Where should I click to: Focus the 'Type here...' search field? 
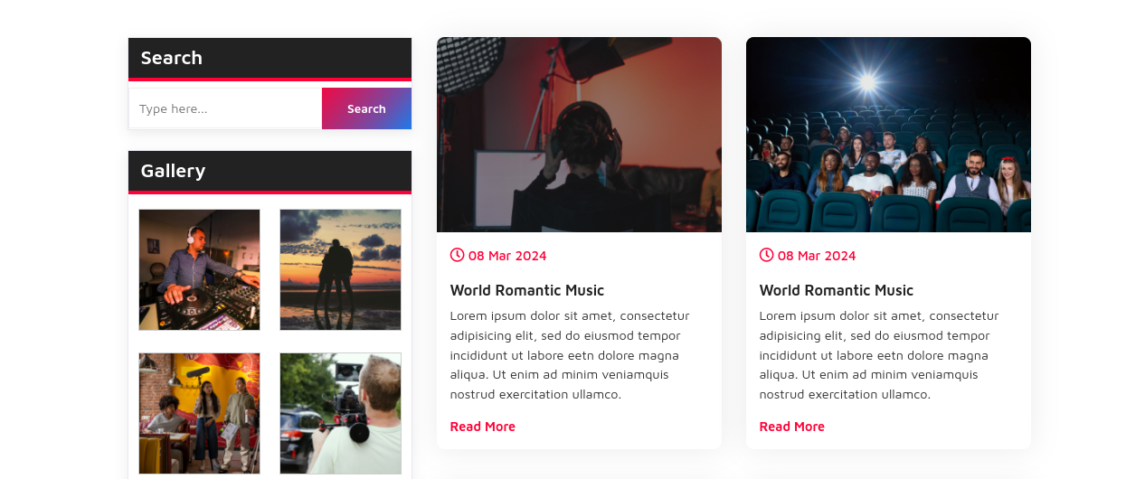click(x=225, y=108)
